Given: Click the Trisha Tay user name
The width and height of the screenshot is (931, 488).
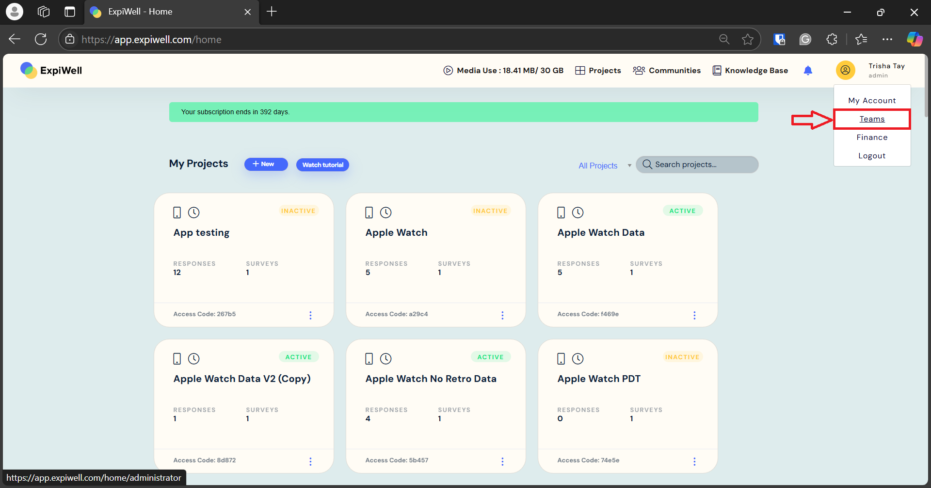Looking at the screenshot, I should click(x=886, y=66).
